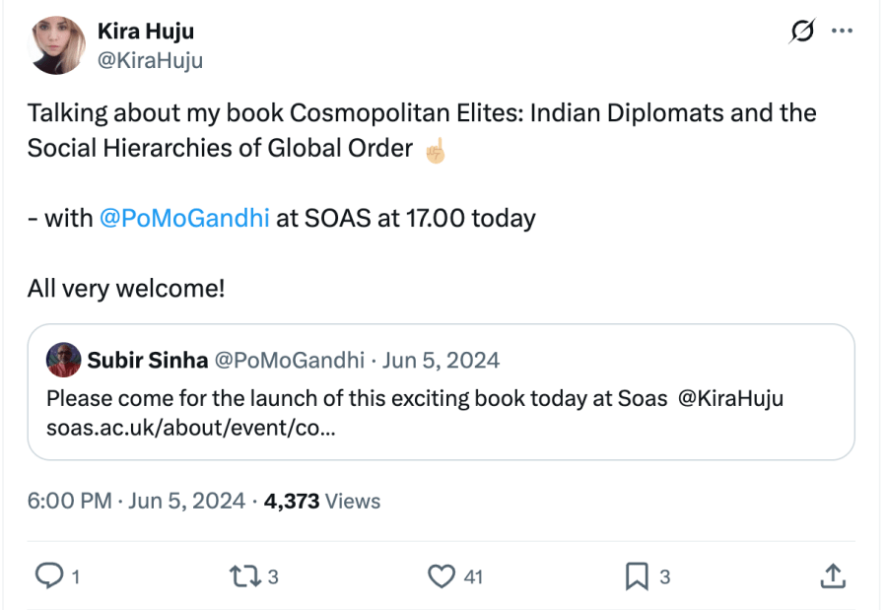Open the three-dot more options menu

point(842,32)
